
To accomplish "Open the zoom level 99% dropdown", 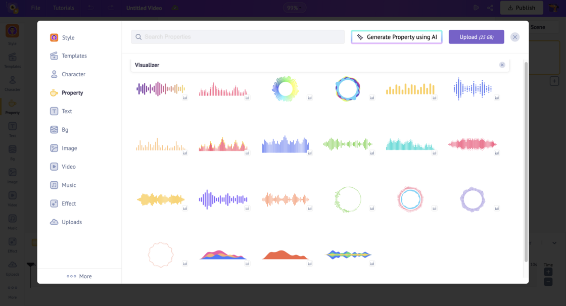I will 295,8.
